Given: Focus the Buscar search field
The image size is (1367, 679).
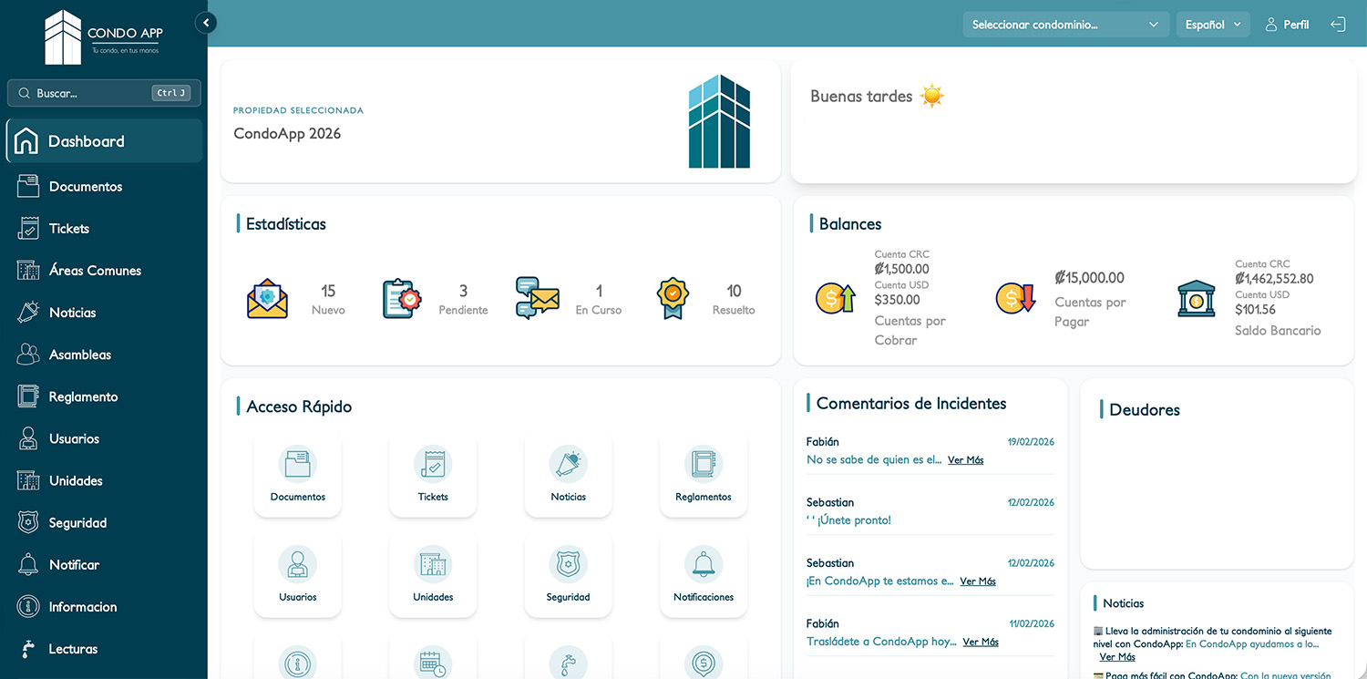Looking at the screenshot, I should (x=104, y=93).
